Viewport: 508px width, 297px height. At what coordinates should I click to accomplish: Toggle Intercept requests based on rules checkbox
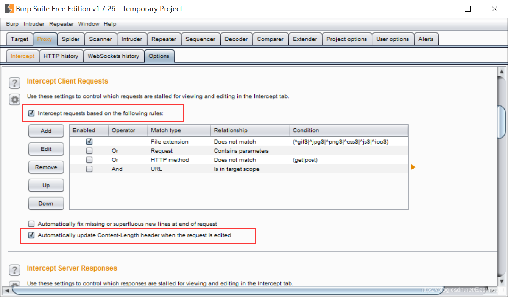pos(31,113)
